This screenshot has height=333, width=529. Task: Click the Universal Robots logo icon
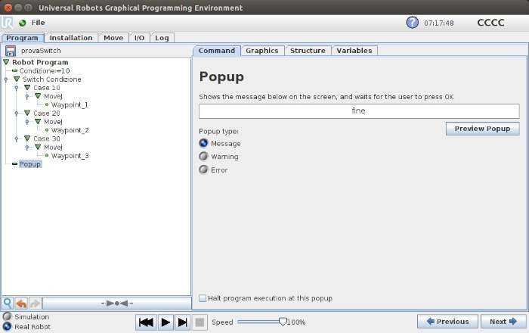7,23
